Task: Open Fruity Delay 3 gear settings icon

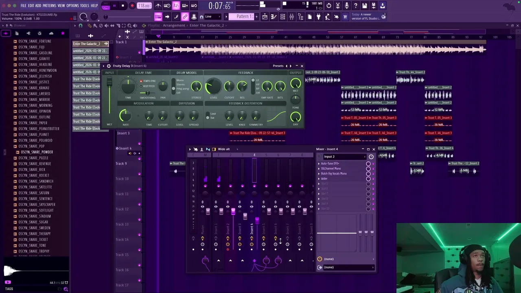Action: pyautogui.click(x=109, y=66)
